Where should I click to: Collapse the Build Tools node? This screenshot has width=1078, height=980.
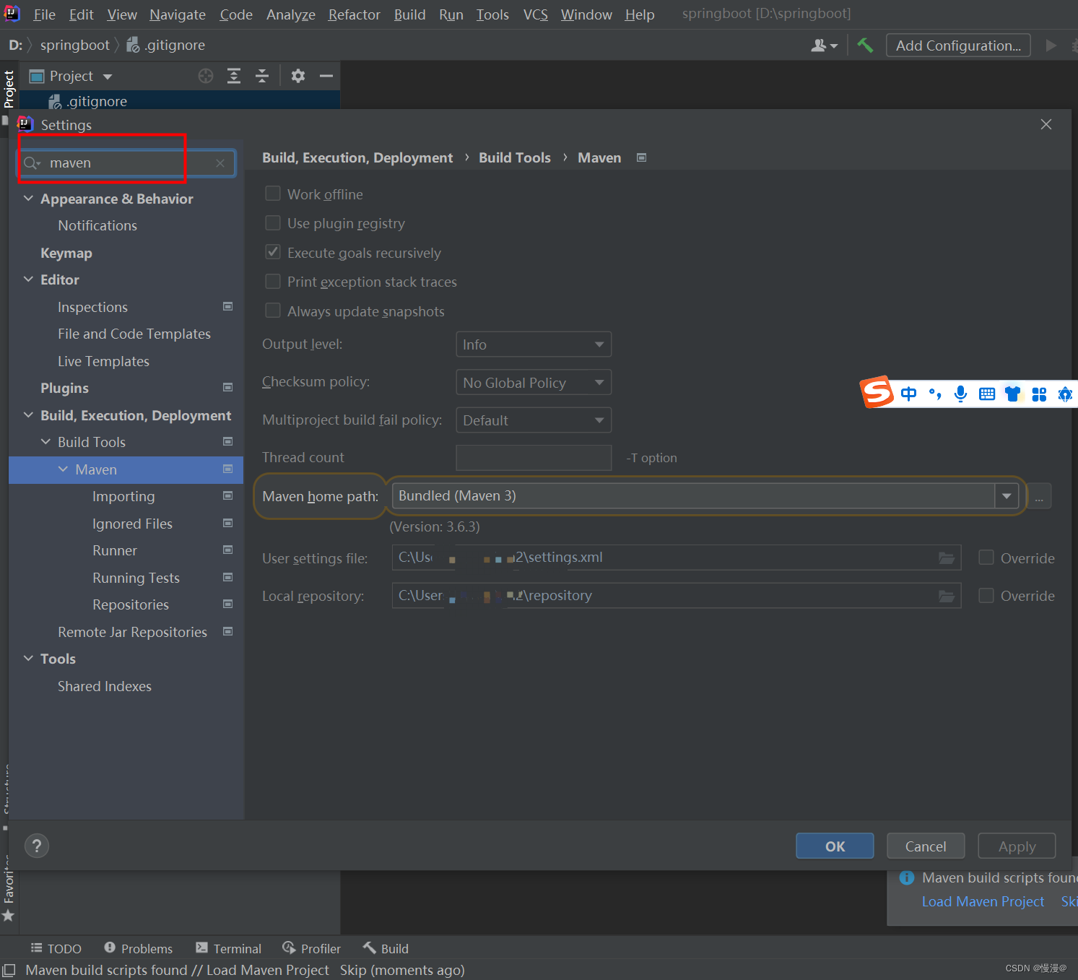[45, 442]
